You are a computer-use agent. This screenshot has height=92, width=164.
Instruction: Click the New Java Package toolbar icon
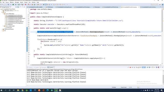point(32,5)
